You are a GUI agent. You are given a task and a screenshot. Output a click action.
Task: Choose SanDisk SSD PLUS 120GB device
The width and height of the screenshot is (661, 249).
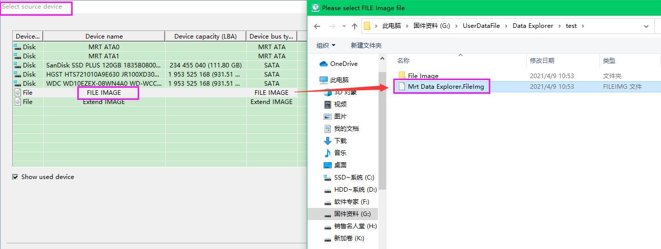coord(160,65)
